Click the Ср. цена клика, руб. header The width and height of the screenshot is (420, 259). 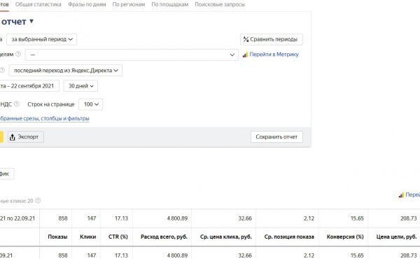pyautogui.click(x=226, y=237)
